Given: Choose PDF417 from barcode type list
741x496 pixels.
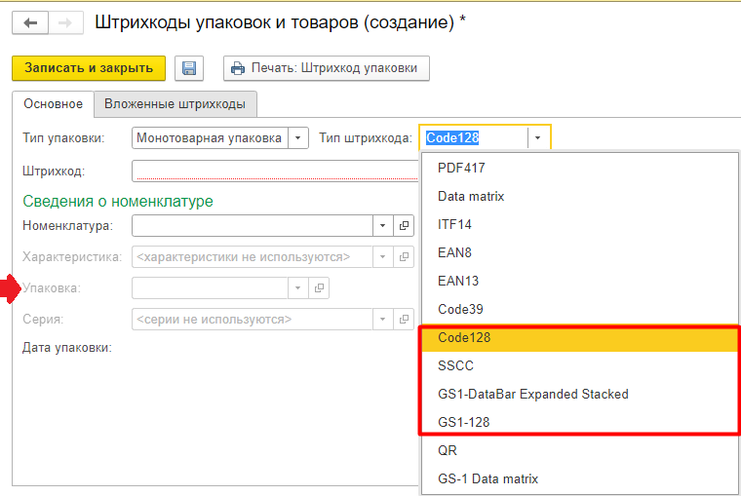Looking at the screenshot, I should (461, 168).
